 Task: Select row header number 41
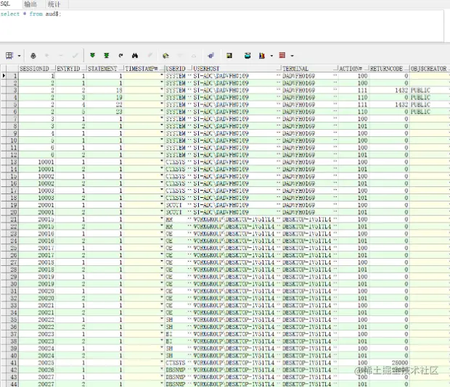(x=12, y=362)
